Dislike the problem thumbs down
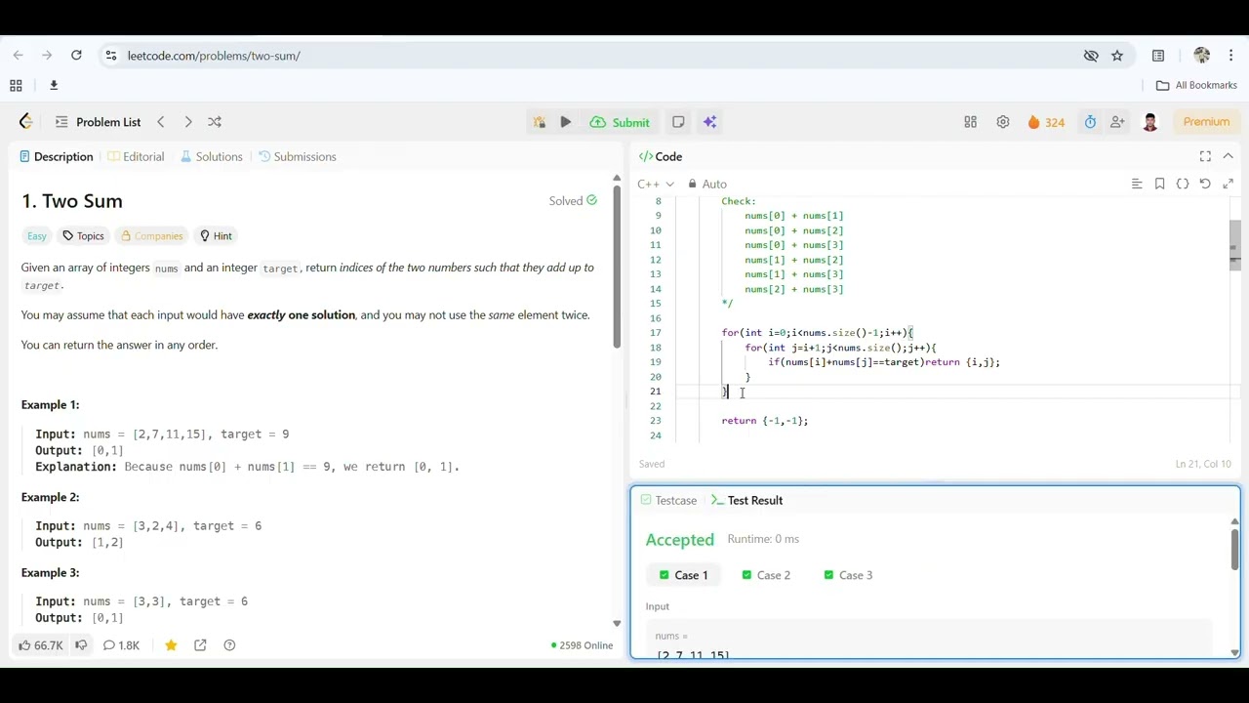This screenshot has width=1249, height=703. [x=82, y=645]
